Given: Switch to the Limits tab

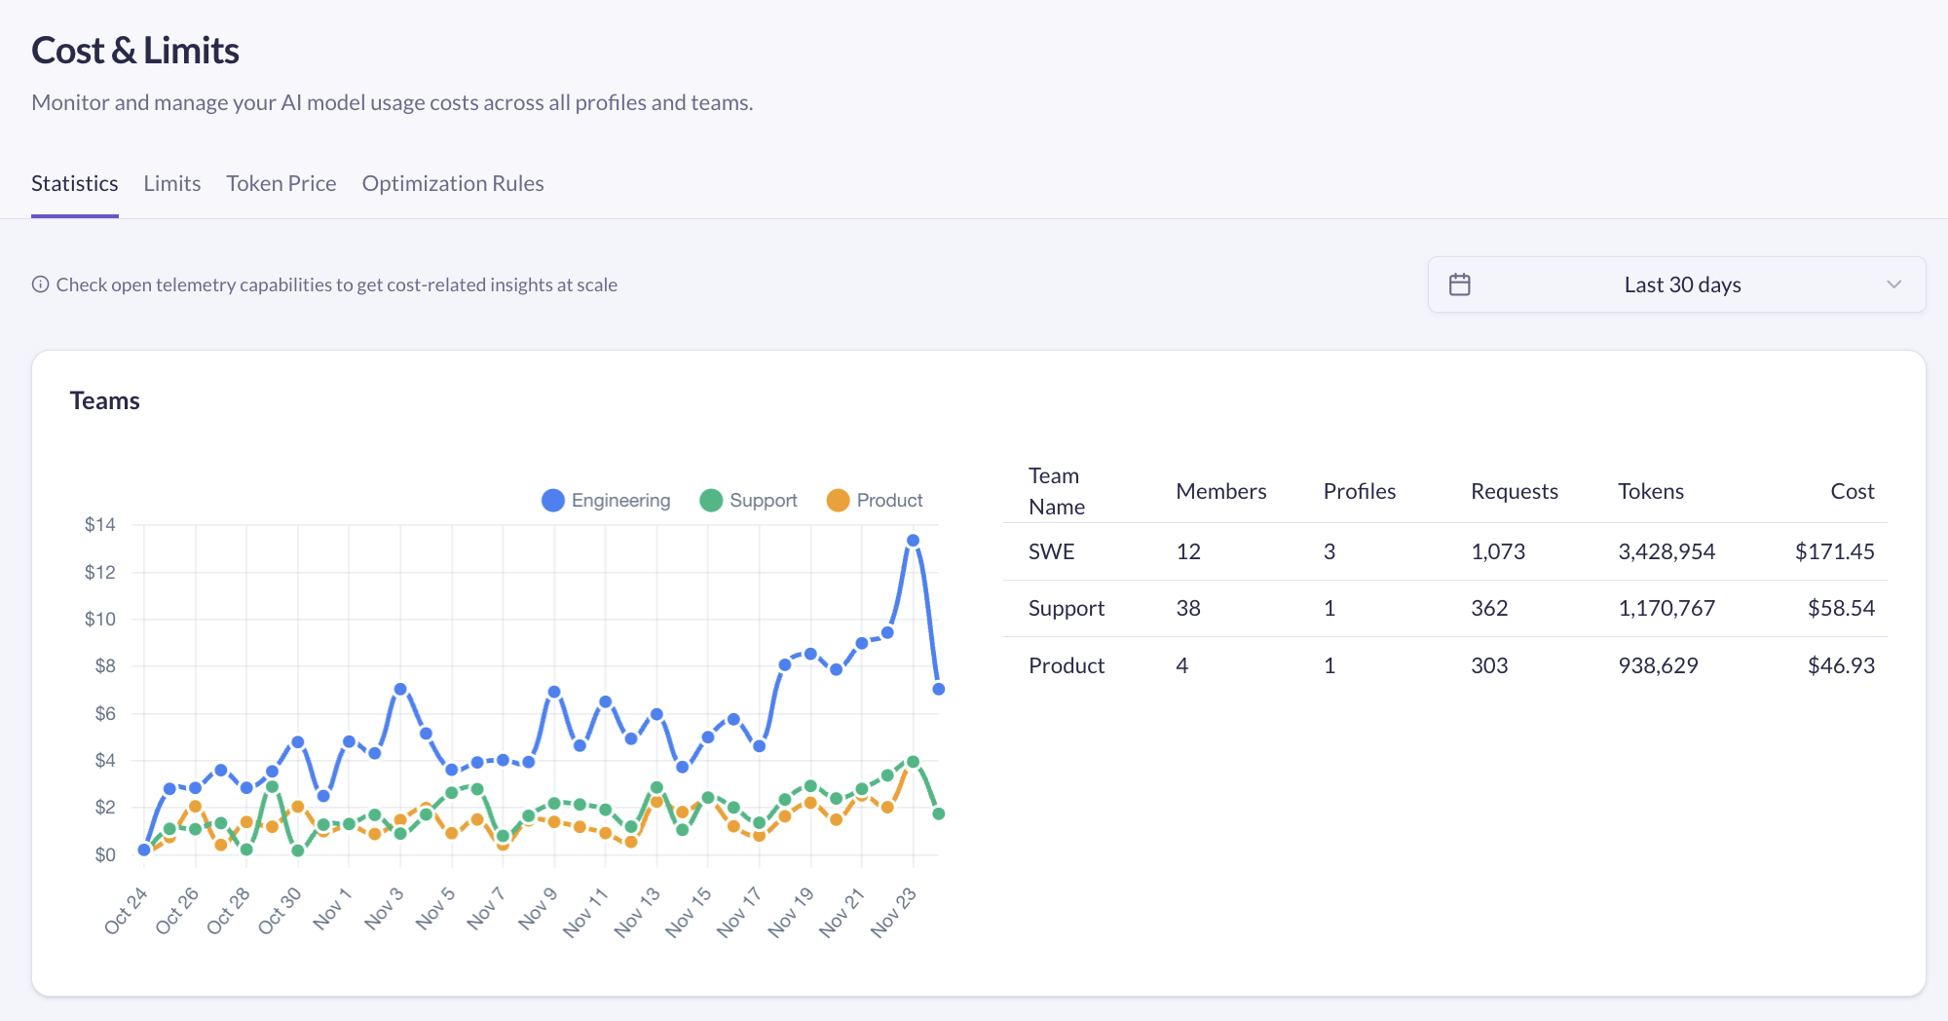Looking at the screenshot, I should pyautogui.click(x=171, y=183).
